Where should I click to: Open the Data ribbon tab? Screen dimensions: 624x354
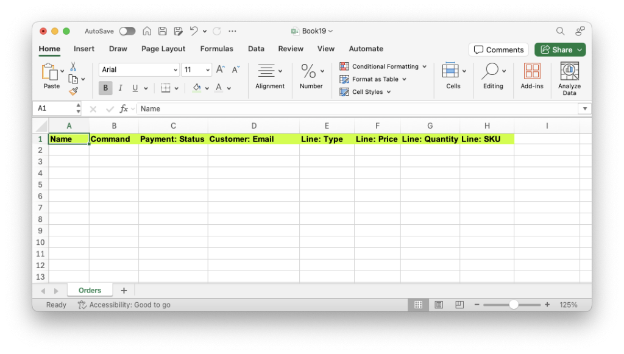(256, 49)
